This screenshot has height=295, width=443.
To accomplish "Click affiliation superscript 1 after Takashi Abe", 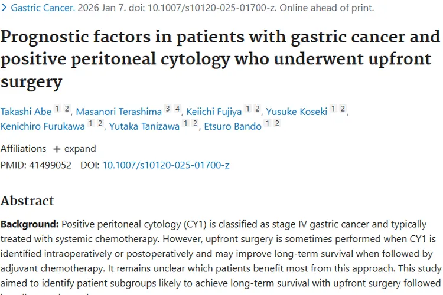I will tap(57, 109).
